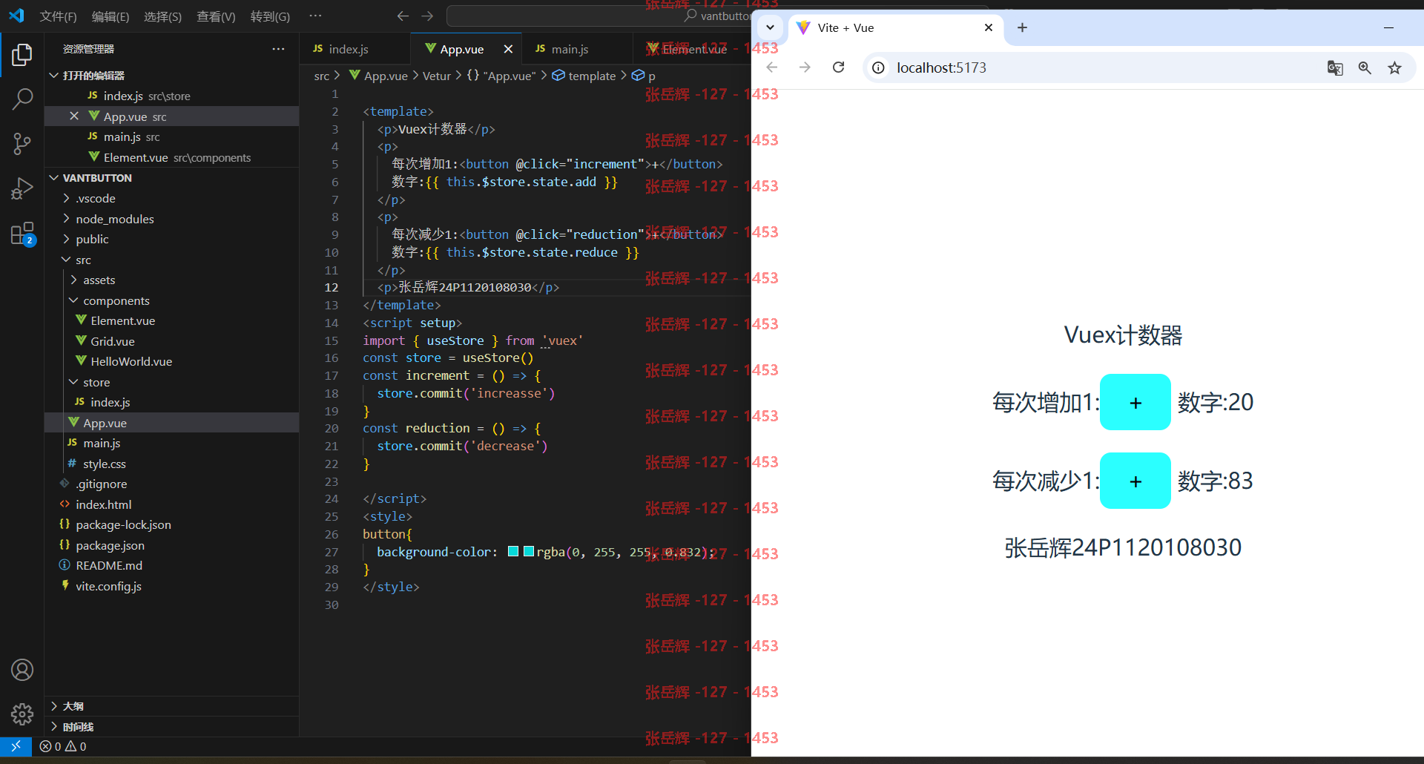Reload the localhost page in browser
The image size is (1424, 764).
click(x=838, y=67)
